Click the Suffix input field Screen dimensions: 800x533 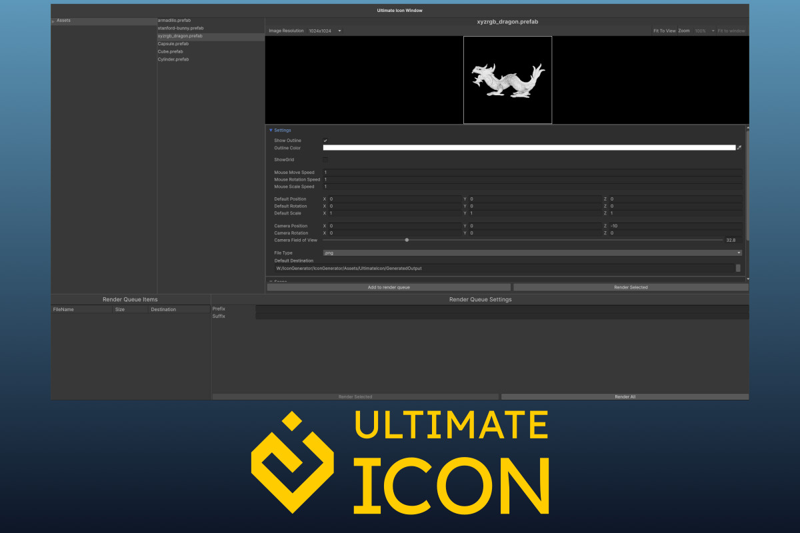[x=502, y=316]
